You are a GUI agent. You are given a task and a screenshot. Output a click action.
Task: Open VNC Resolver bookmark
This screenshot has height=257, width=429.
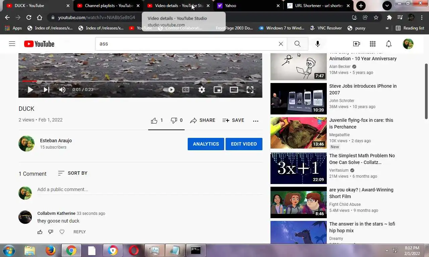coord(326,28)
